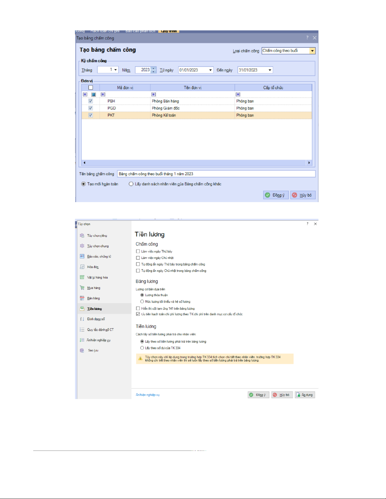Click the Tùy chọn riêng sidebar icon
386x499 pixels.
(82, 235)
